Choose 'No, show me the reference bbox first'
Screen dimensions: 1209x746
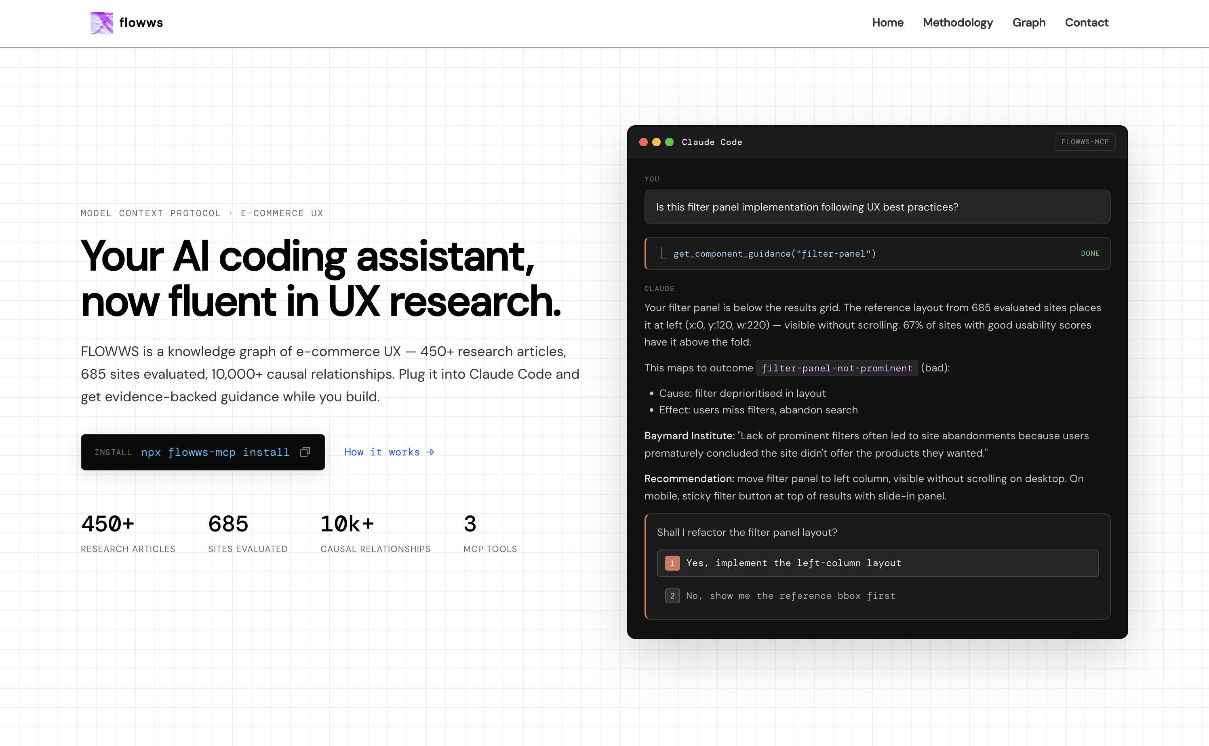tap(878, 596)
